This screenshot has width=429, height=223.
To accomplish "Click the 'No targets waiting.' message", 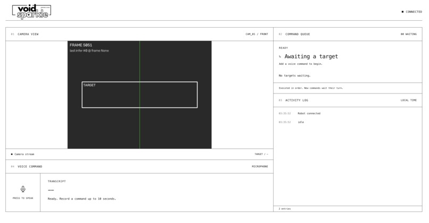I will pyautogui.click(x=295, y=75).
